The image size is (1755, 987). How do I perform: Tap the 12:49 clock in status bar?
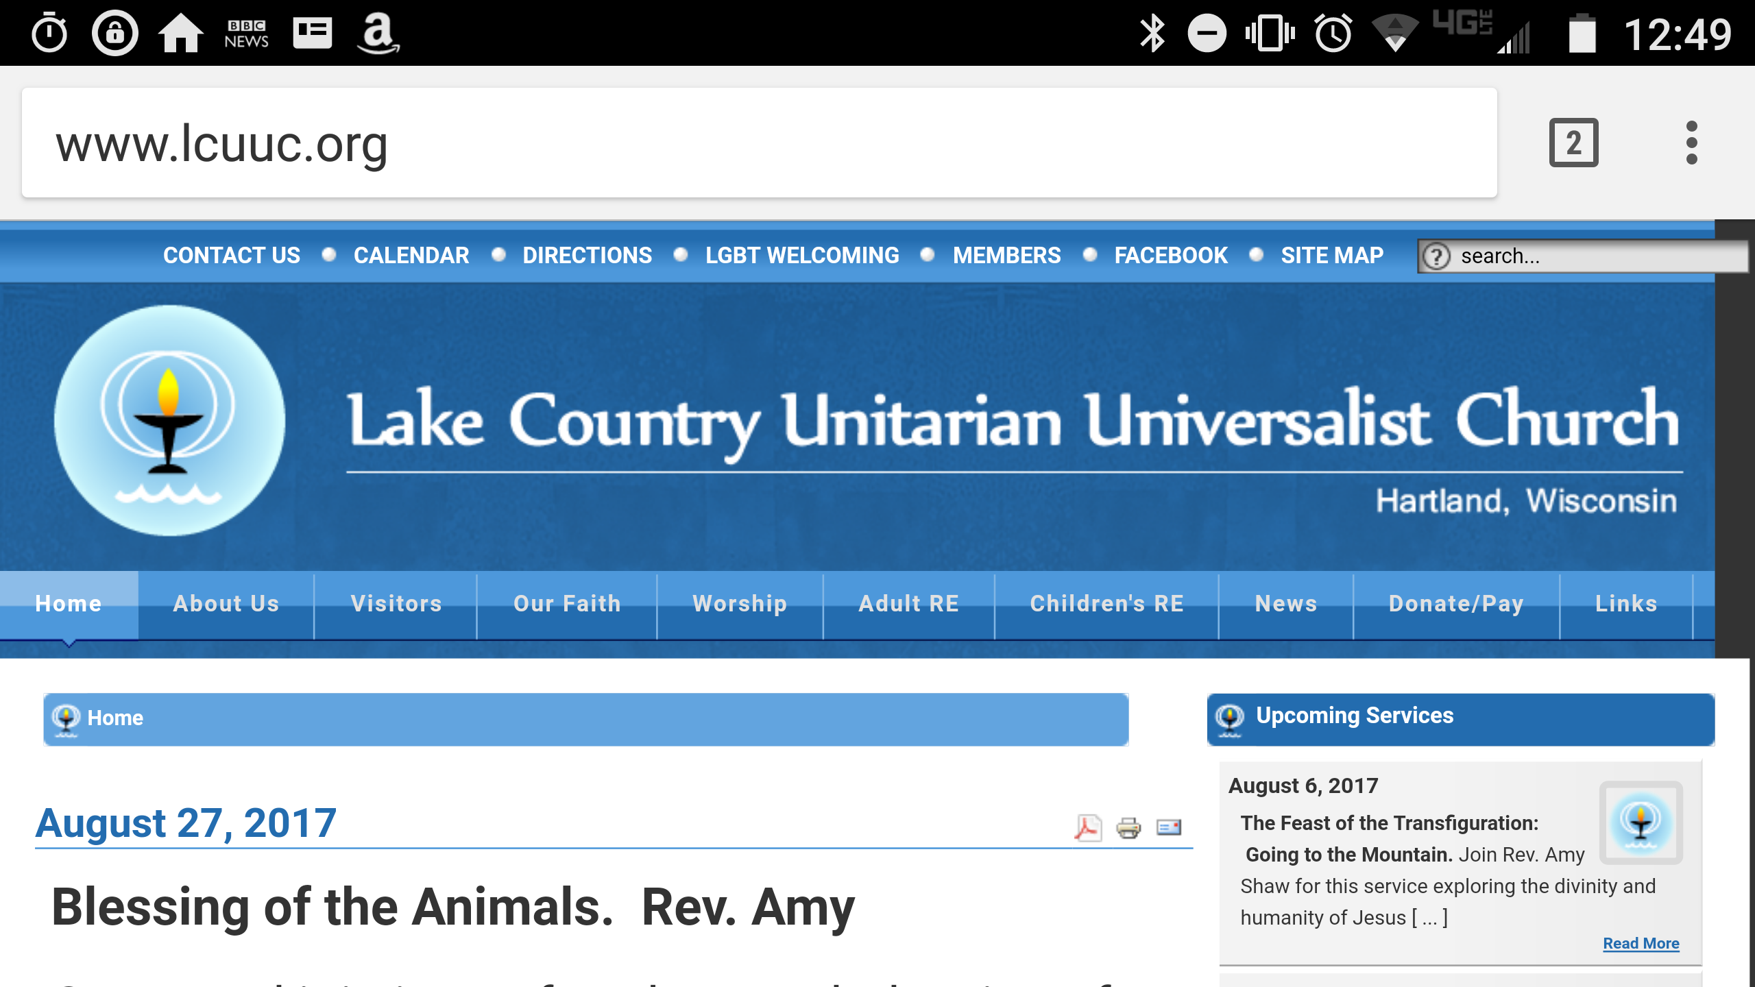(x=1677, y=34)
